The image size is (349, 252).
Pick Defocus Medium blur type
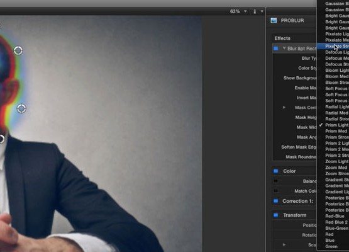pos(337,58)
